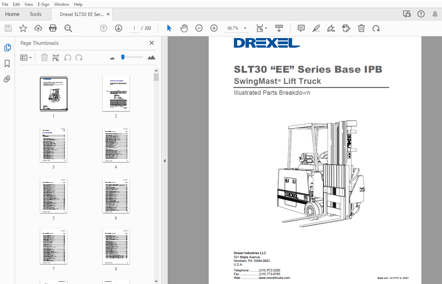Rotate thumbnails counterclockwise
This screenshot has height=284, width=442.
tap(67, 57)
